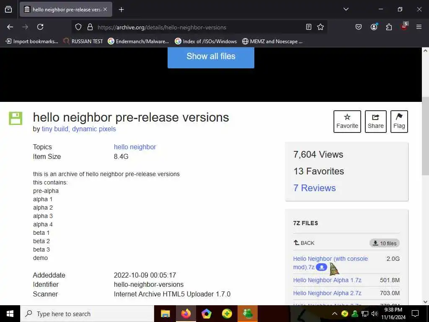Expand the list all tabs chevron

pos(346,9)
